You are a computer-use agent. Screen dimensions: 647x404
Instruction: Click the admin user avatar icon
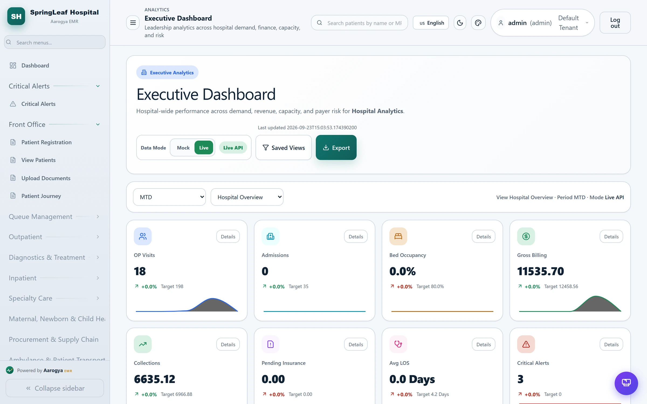coord(501,23)
